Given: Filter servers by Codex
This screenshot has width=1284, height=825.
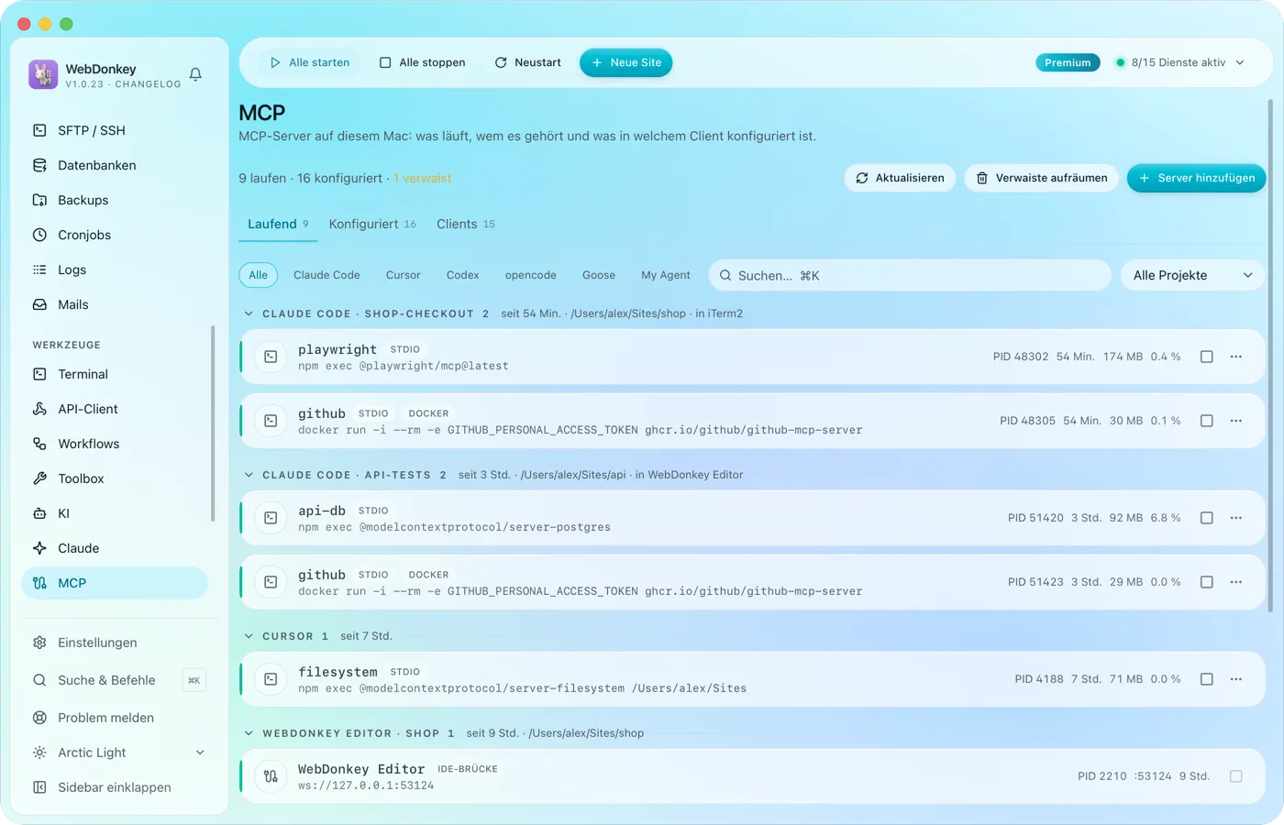Looking at the screenshot, I should 463,275.
